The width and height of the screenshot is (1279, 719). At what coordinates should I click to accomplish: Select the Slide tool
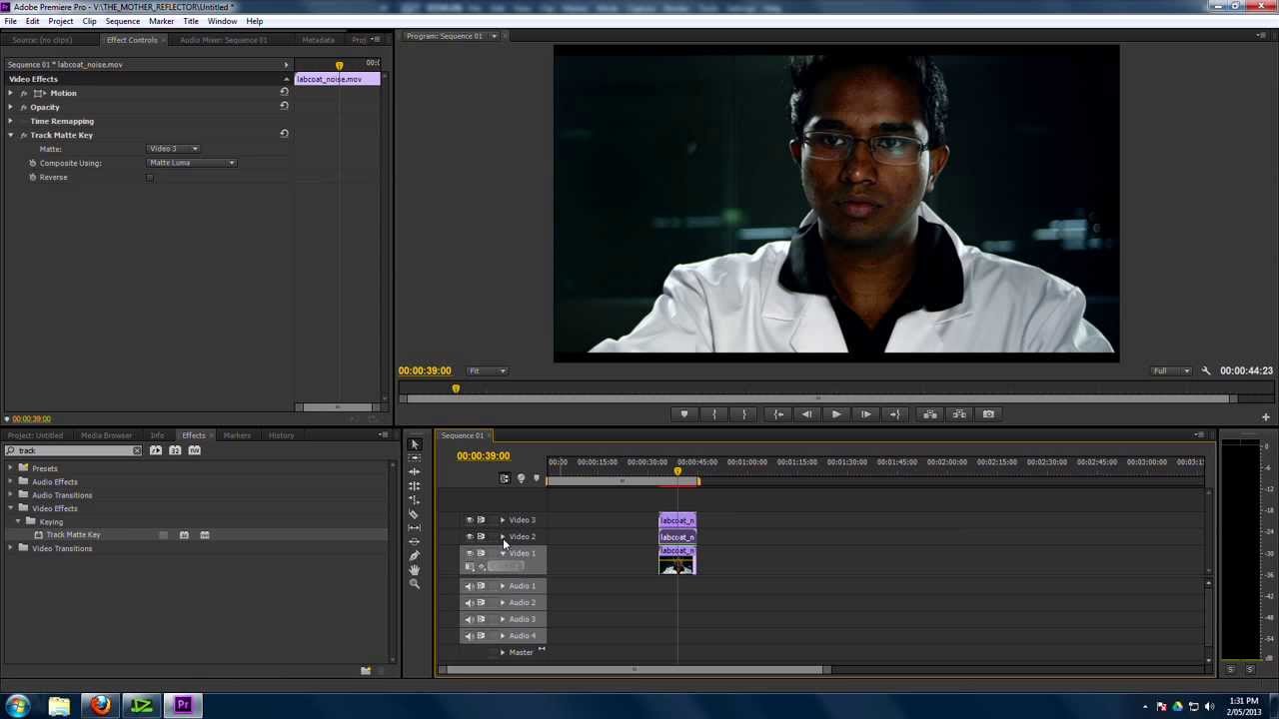point(415,542)
